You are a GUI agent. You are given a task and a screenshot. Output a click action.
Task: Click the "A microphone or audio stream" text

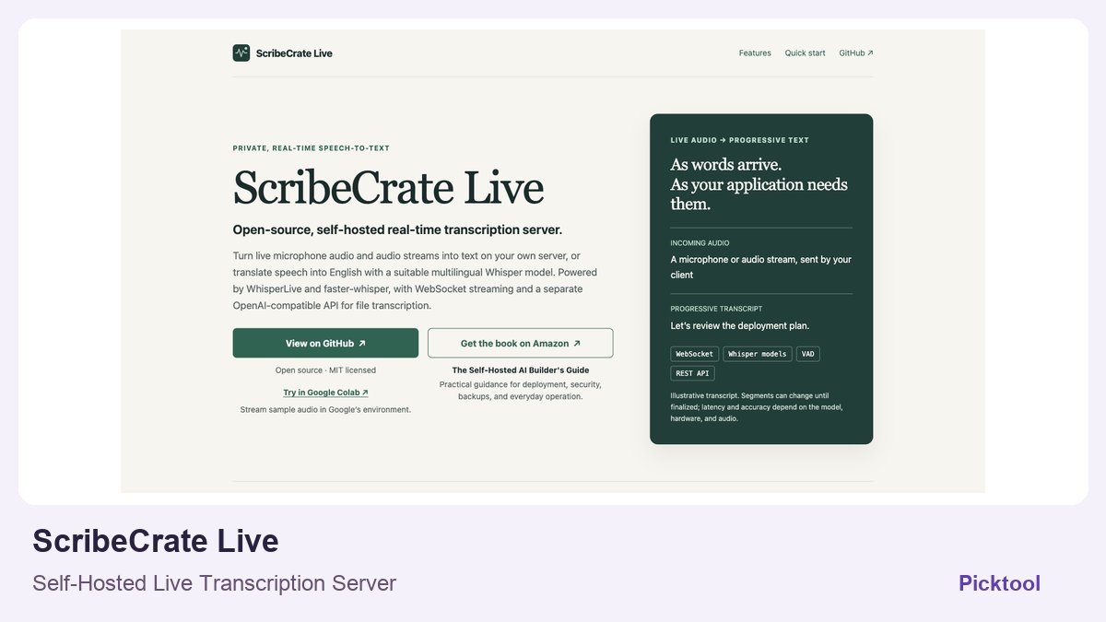click(x=761, y=267)
